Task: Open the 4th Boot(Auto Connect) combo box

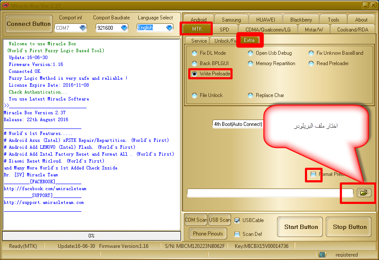Action: pyautogui.click(x=238, y=124)
